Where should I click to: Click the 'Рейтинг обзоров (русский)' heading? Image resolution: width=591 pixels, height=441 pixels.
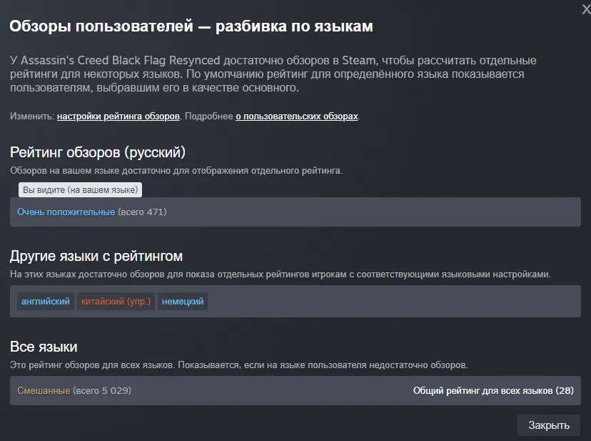[98, 152]
